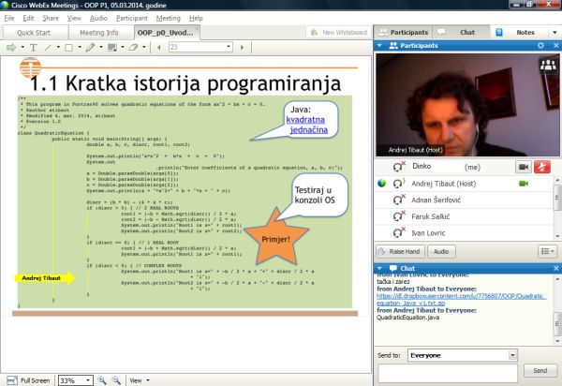562x386 pixels.
Task: Select the Line drawing tool
Action: [48, 47]
